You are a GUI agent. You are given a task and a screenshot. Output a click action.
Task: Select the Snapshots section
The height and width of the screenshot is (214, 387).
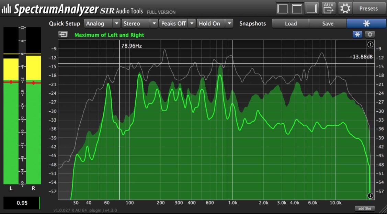(x=252, y=23)
